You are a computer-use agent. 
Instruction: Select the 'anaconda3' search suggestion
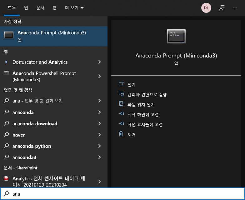24,157
